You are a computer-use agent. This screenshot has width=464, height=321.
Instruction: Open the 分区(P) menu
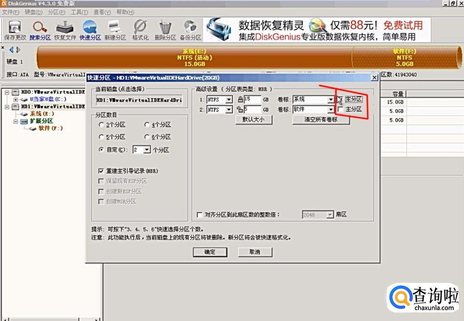click(x=57, y=12)
